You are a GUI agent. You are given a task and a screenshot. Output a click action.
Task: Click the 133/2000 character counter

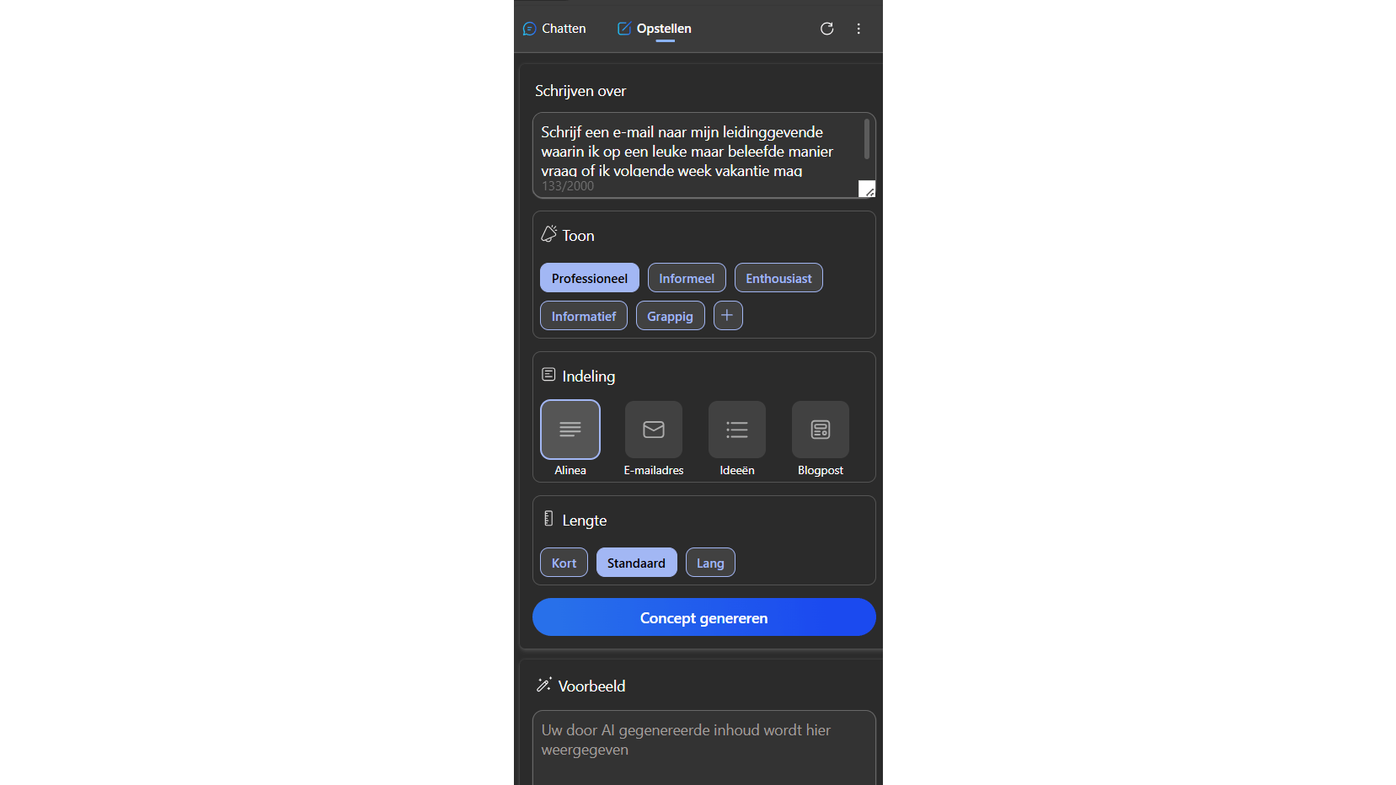tap(568, 186)
